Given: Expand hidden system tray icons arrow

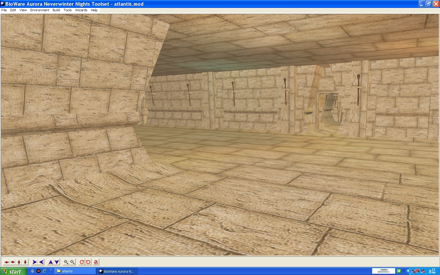Looking at the screenshot, I should [408, 271].
